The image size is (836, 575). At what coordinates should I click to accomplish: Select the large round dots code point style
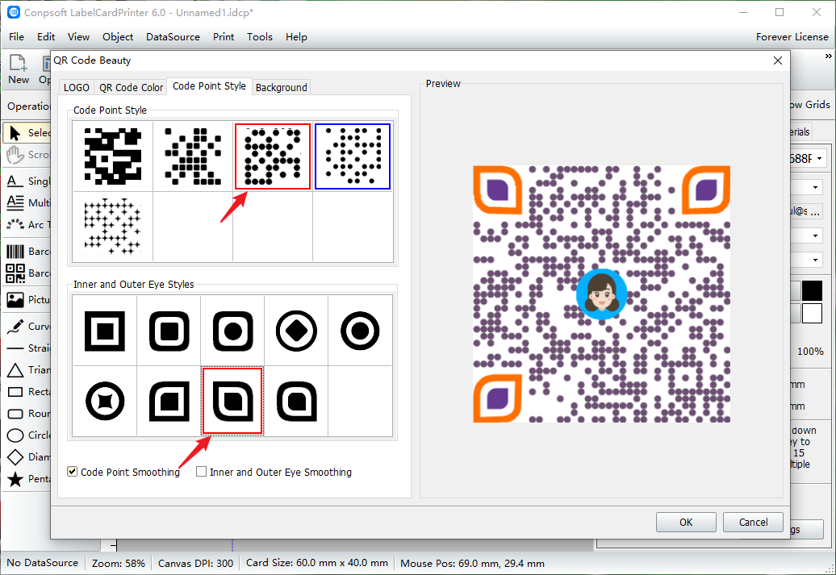(273, 156)
